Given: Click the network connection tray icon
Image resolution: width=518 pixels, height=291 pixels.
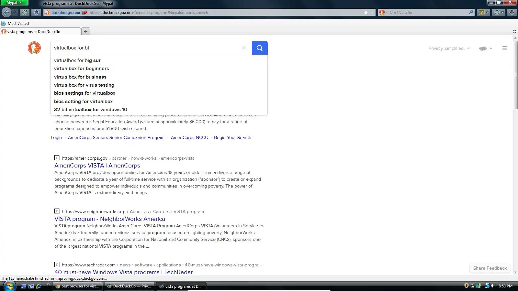Looking at the screenshot, I should [x=487, y=286].
